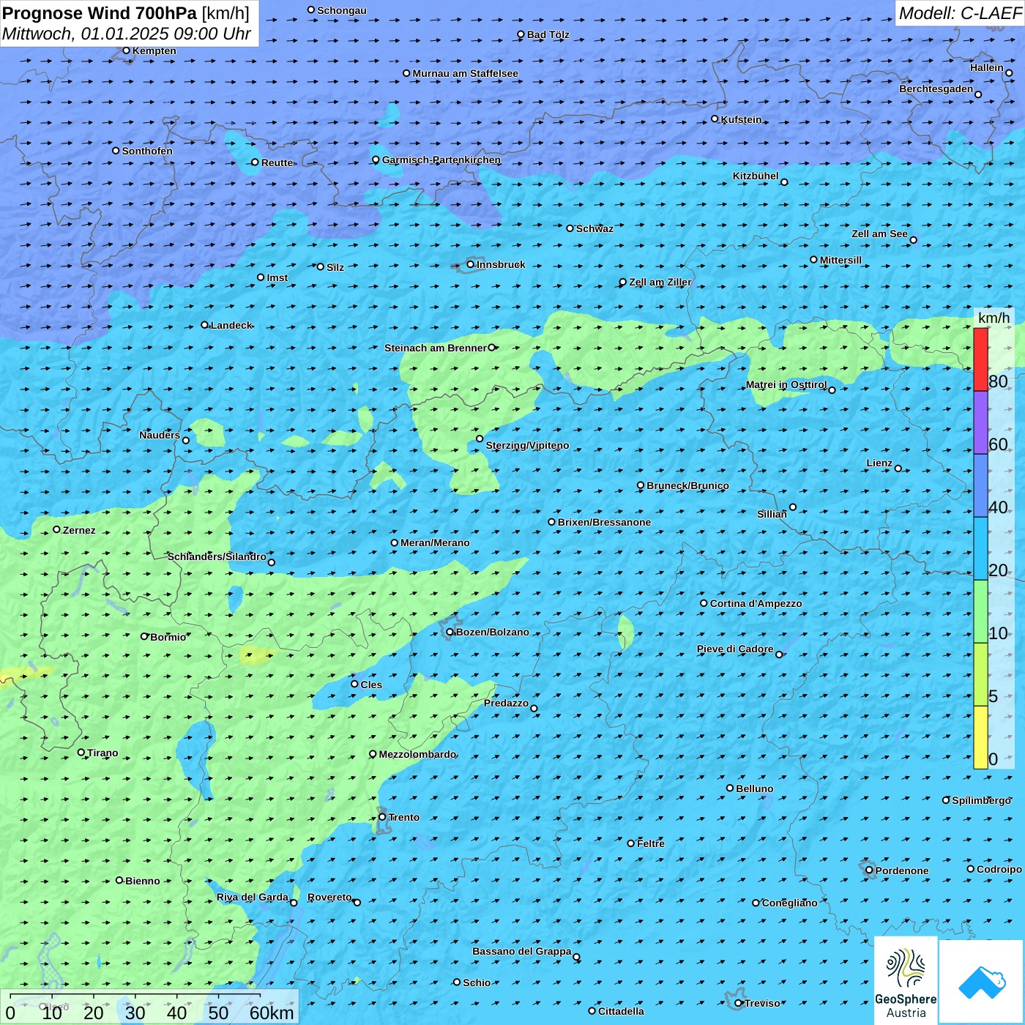Select the cyan 20-40 km/h legend color
This screenshot has width=1025, height=1025.
(980, 549)
